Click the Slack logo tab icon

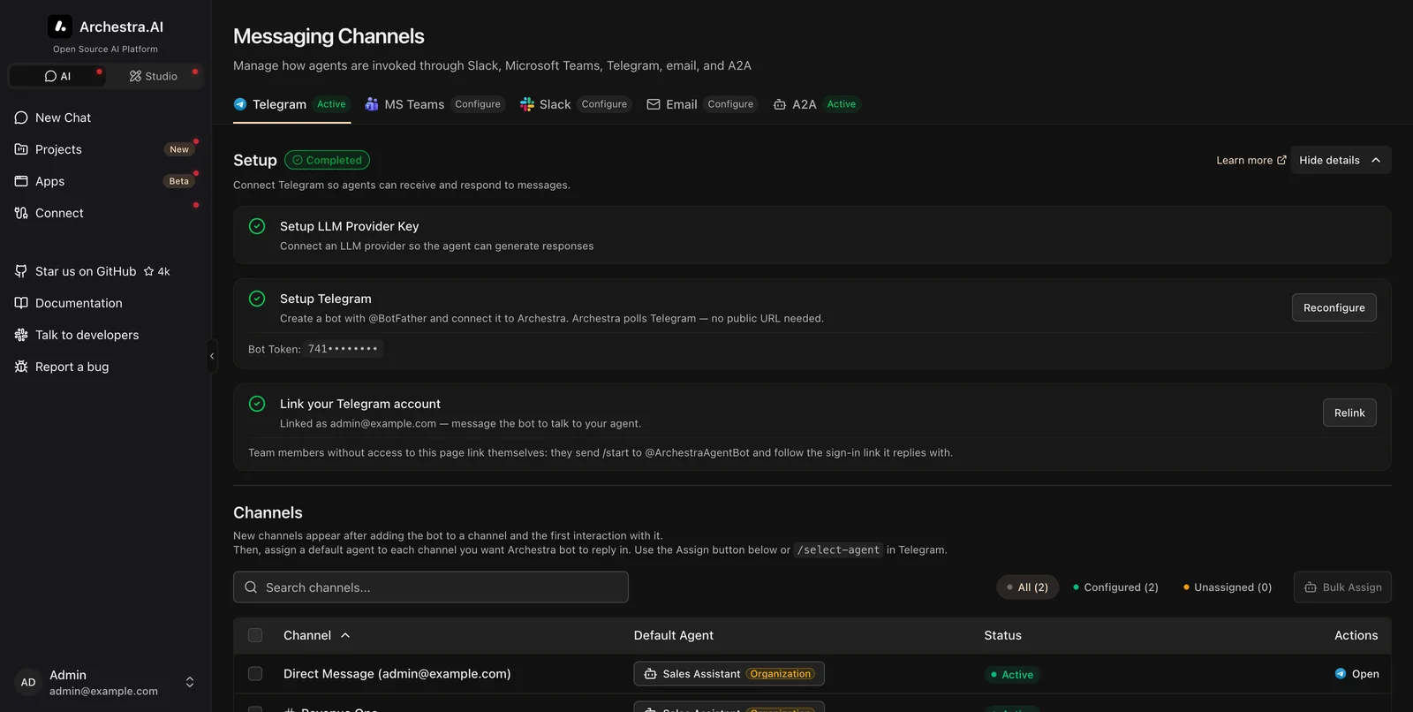click(527, 104)
